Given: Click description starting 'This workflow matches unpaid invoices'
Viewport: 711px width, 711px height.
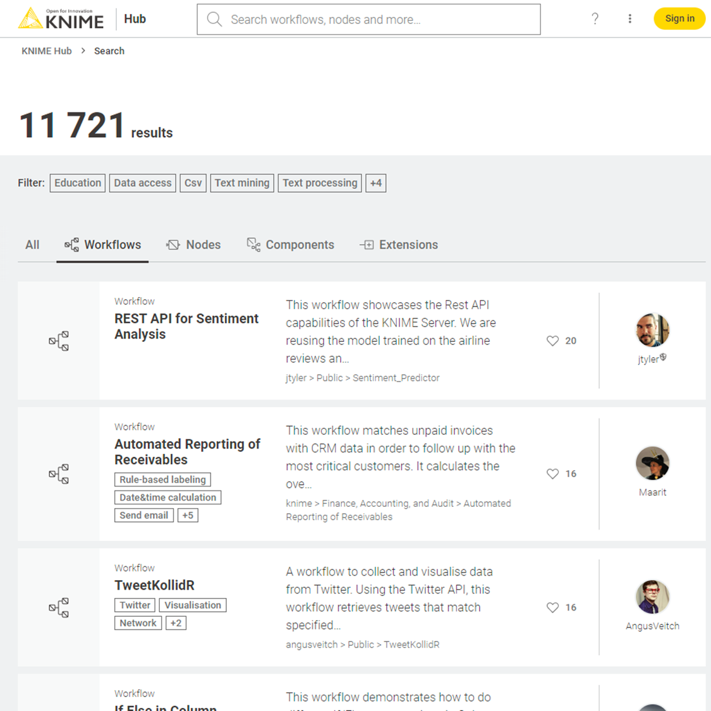Looking at the screenshot, I should pyautogui.click(x=401, y=458).
